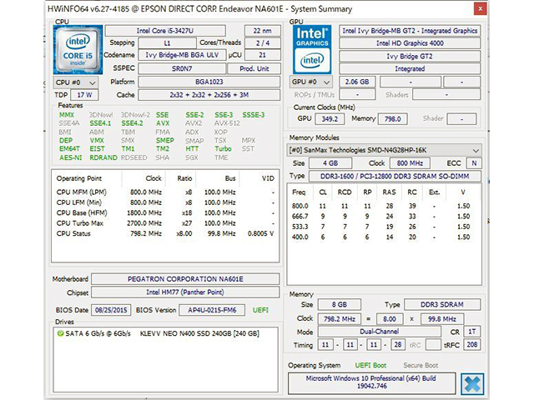Click the µCU value 21 field

(263, 55)
